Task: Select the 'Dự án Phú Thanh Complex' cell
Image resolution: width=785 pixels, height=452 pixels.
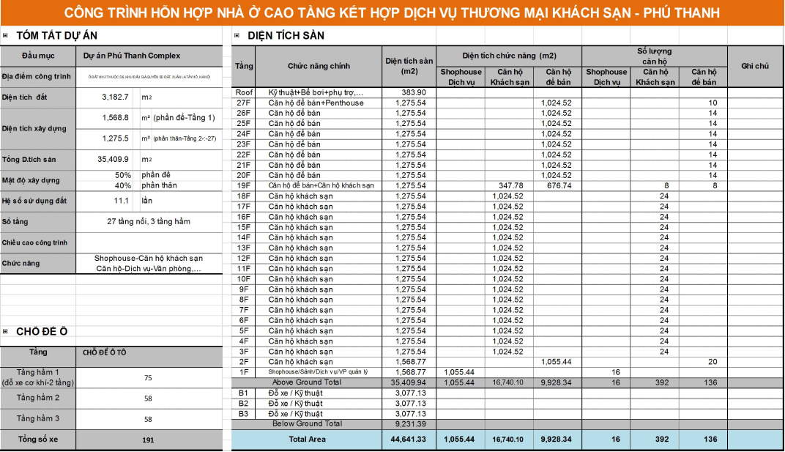Action: point(149,56)
